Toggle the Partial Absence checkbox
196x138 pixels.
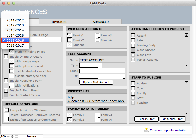(x=133, y=60)
